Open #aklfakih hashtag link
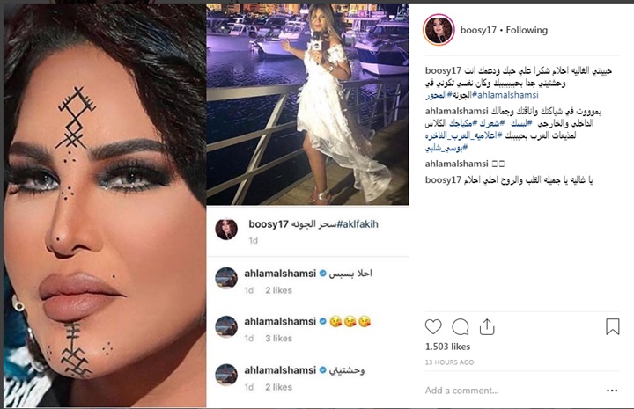This screenshot has width=634, height=409. 358,224
